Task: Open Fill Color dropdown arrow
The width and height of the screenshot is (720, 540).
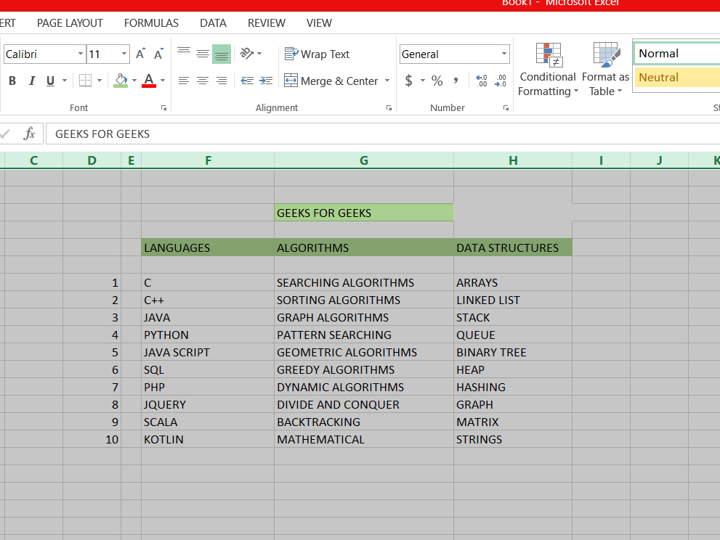Action: click(x=134, y=81)
